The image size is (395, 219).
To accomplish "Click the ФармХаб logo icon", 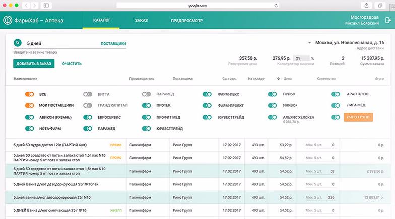I will coord(8,20).
